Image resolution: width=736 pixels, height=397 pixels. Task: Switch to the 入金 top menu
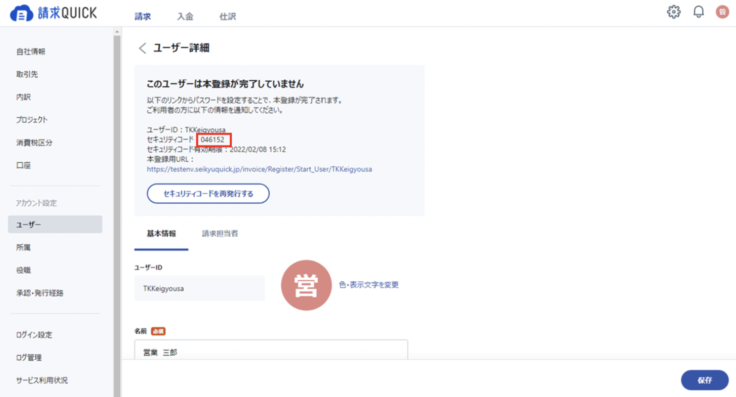point(185,16)
